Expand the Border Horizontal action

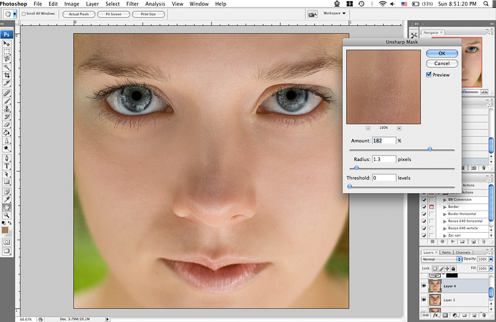pos(445,214)
